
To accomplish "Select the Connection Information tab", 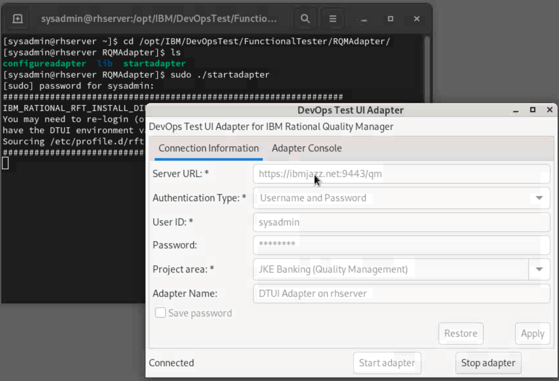I will click(208, 148).
